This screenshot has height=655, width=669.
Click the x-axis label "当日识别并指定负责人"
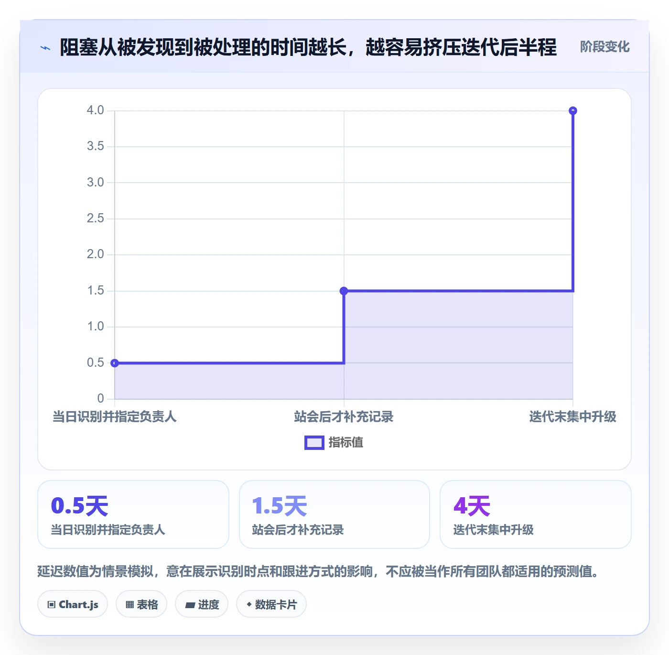pos(115,417)
